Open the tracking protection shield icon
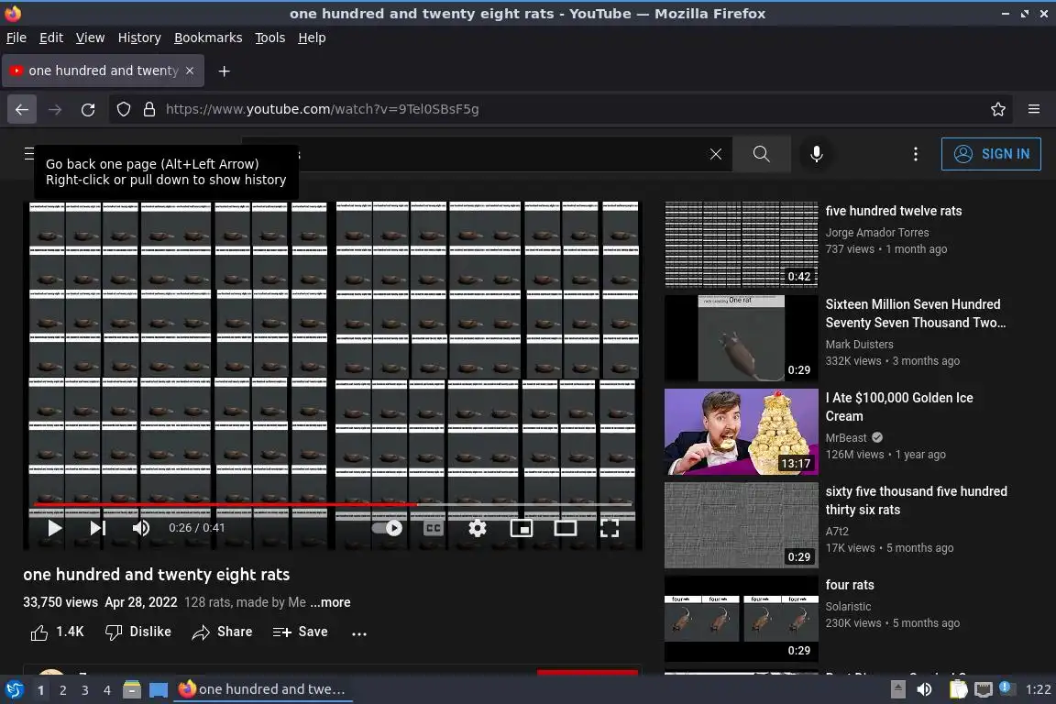The width and height of the screenshot is (1056, 704). 123,109
